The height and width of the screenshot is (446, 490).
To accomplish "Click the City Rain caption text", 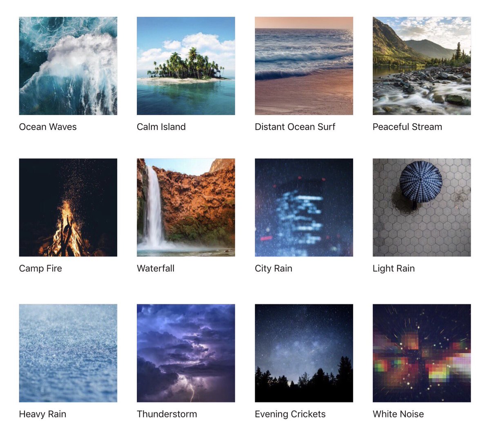I will coord(274,268).
